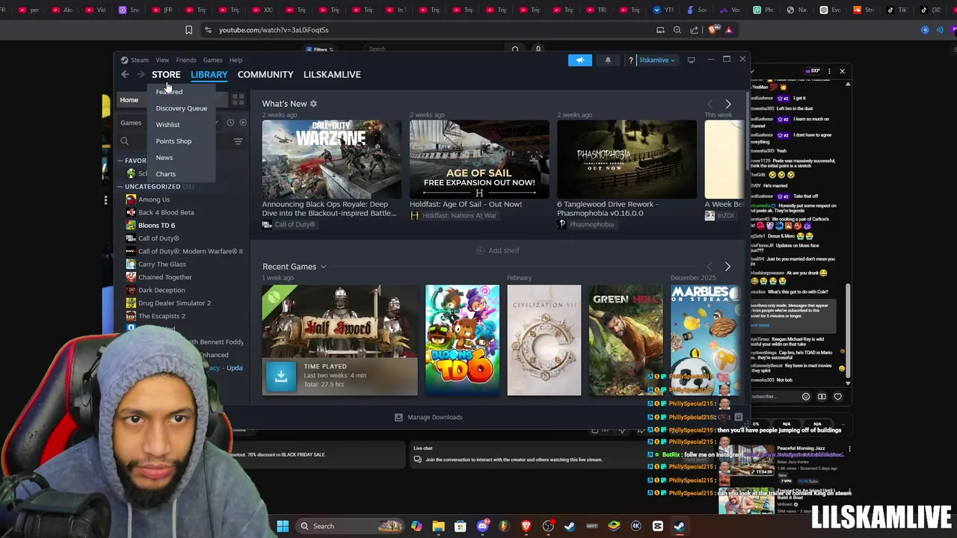Click Add shelf button
Viewport: 957px width, 538px height.
point(498,250)
